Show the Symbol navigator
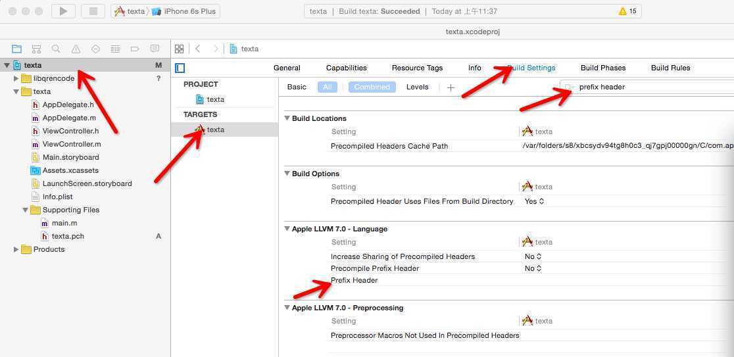This screenshot has width=734, height=357. [36, 49]
